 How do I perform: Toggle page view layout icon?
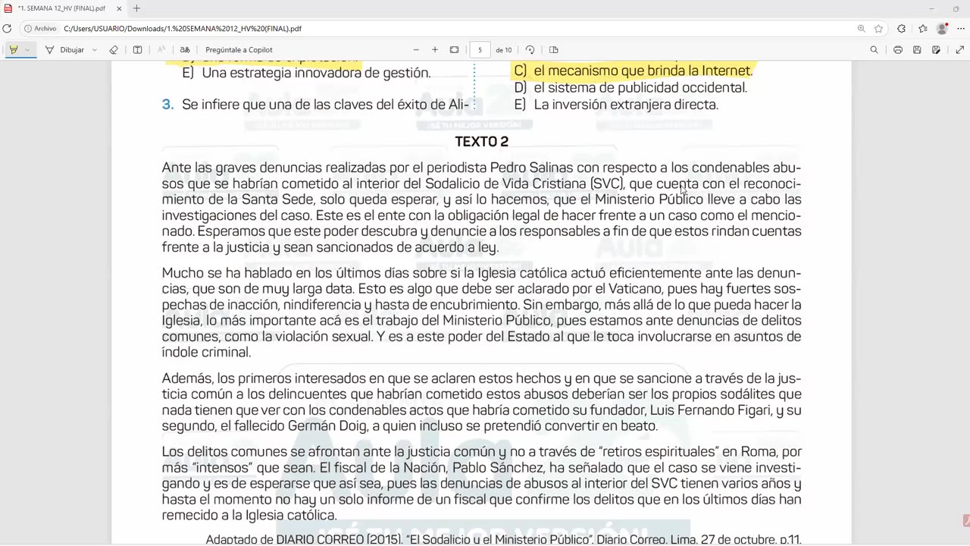pyautogui.click(x=554, y=50)
